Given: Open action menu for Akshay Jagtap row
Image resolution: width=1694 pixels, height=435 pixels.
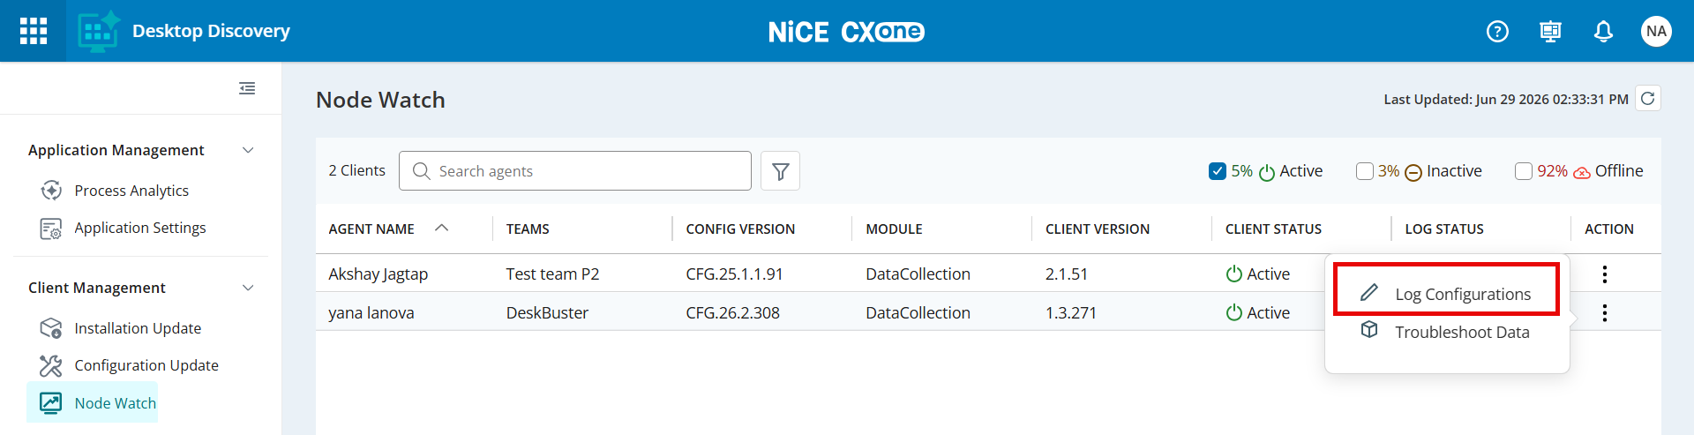Looking at the screenshot, I should pyautogui.click(x=1604, y=274).
